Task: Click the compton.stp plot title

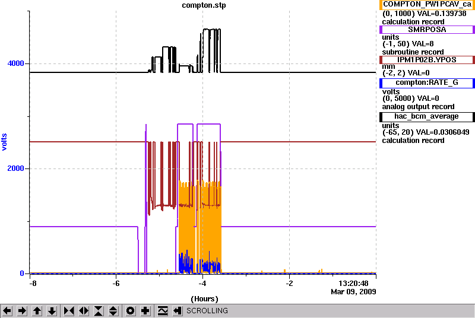Action: (x=204, y=5)
